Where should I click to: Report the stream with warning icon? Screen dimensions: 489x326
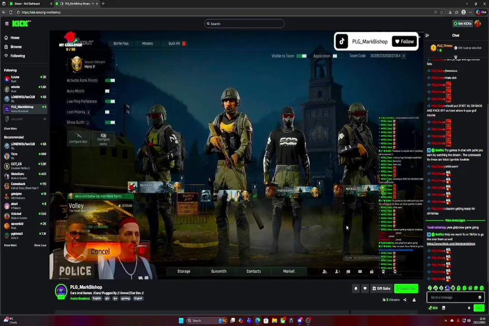coord(414,300)
